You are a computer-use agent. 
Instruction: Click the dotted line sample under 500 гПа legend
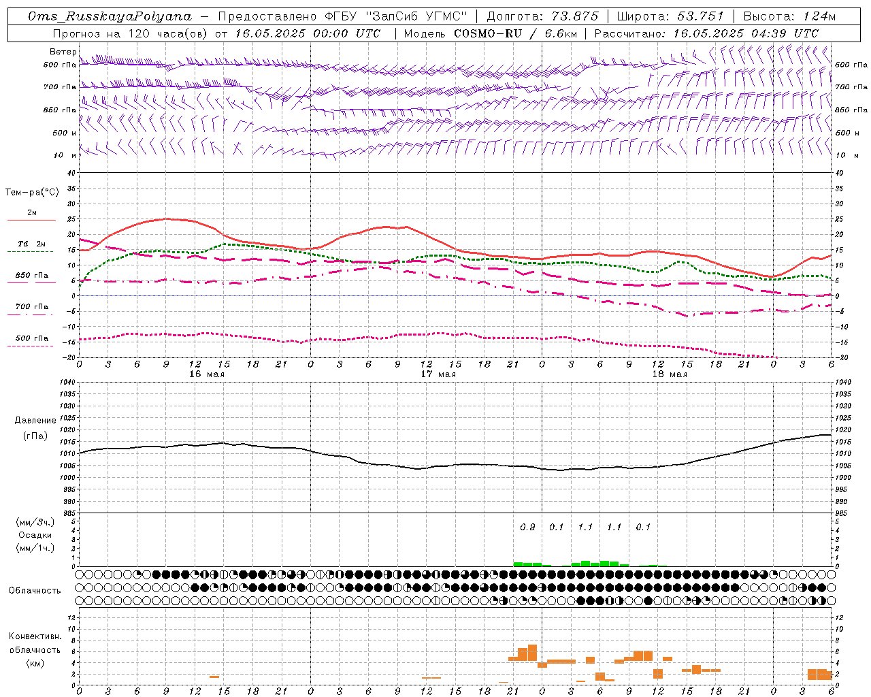pyautogui.click(x=31, y=346)
